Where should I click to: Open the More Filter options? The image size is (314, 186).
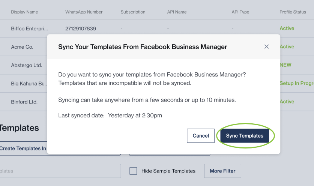[222, 171]
